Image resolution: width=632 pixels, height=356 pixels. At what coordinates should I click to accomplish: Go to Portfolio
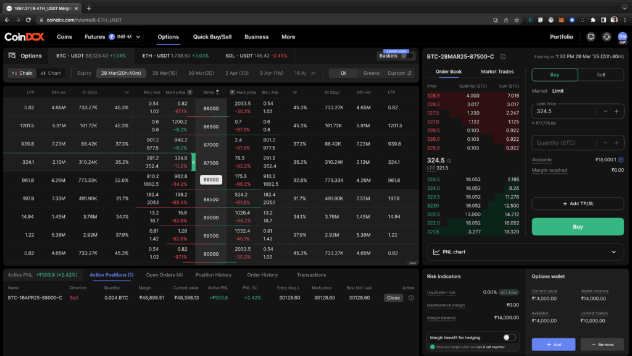[561, 36]
